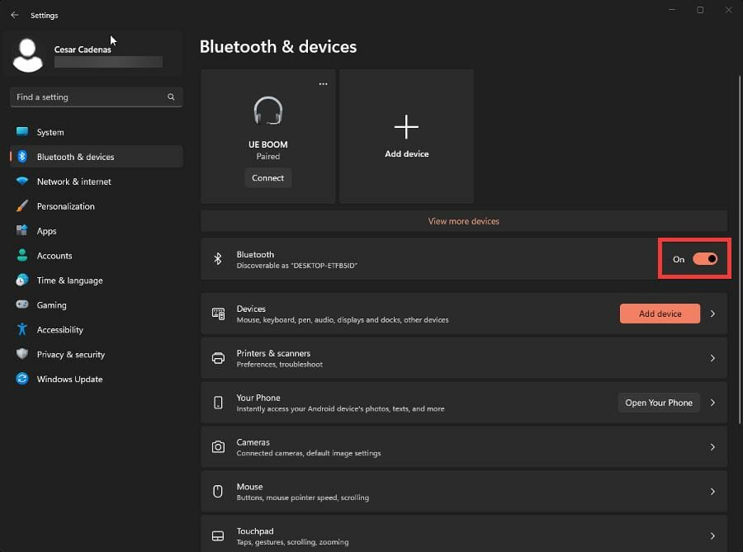Expand the Cameras row chevron
This screenshot has width=743, height=552.
pos(712,447)
